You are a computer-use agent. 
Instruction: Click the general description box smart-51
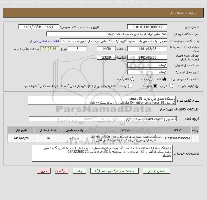point(102,101)
